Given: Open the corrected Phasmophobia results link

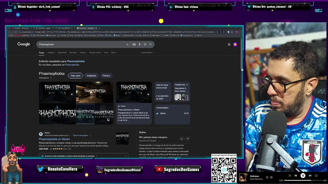Looking at the screenshot, I should point(76,61).
